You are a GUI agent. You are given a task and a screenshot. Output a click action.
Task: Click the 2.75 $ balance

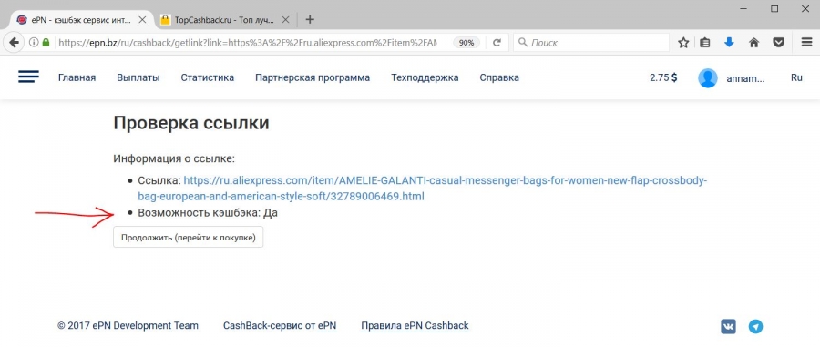(663, 77)
